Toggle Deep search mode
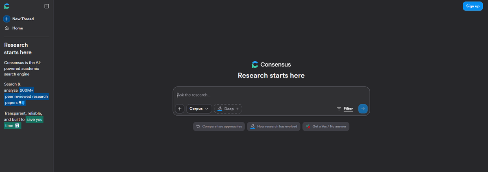488x172 pixels. tap(228, 109)
